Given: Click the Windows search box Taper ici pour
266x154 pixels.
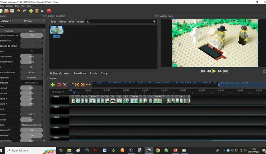Looking at the screenshot, I should [x=30, y=150].
